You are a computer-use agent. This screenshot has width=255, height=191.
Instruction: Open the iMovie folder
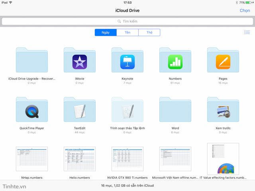80,60
